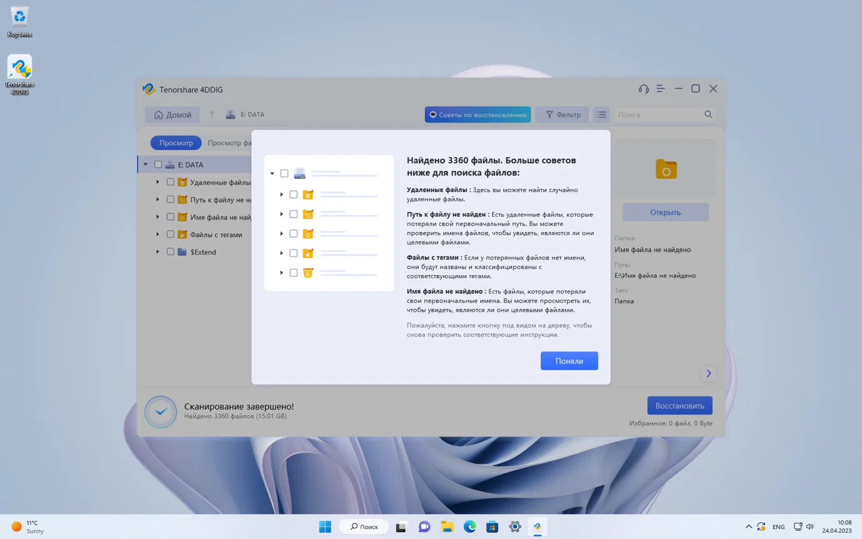Image resolution: width=862 pixels, height=539 pixels.
Task: Enable the $Extend folder checkbox
Action: (x=170, y=252)
